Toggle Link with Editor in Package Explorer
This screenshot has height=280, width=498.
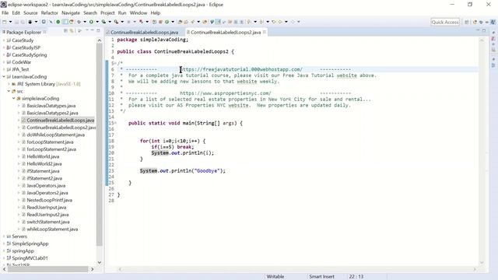(72, 31)
